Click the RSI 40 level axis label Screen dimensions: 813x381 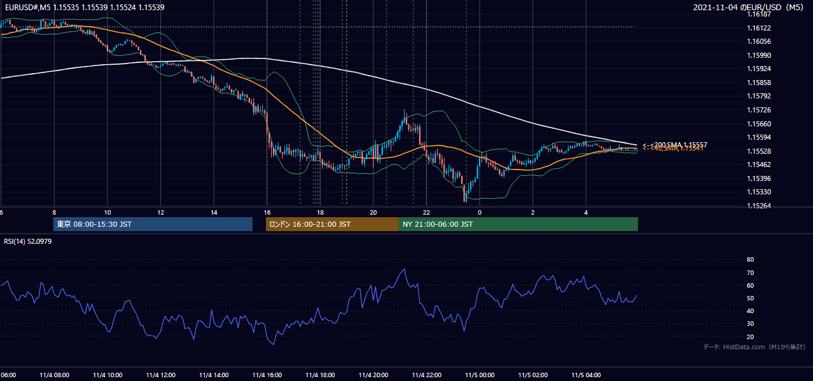pos(750,311)
